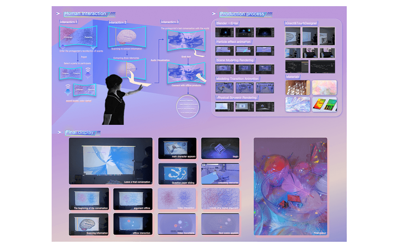Open the offline interaction thumbnail
This screenshot has height=248, width=398.
[133, 224]
